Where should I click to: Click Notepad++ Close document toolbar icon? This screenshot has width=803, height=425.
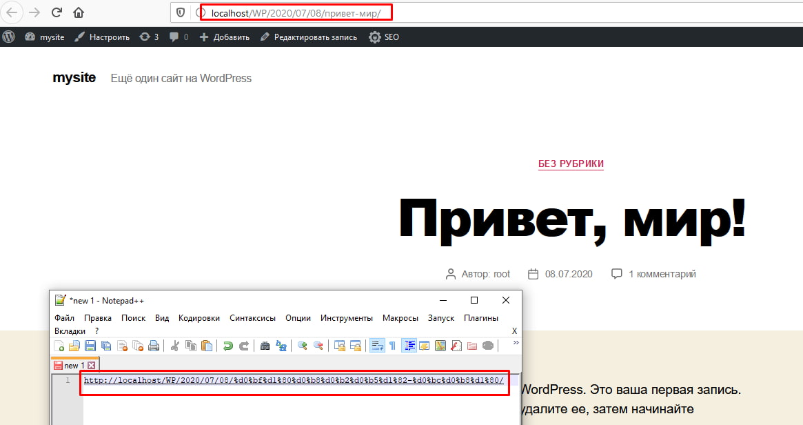pyautogui.click(x=122, y=346)
